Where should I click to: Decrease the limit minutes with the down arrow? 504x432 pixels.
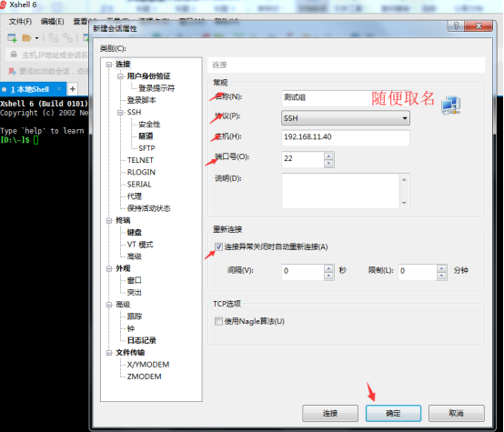point(442,276)
